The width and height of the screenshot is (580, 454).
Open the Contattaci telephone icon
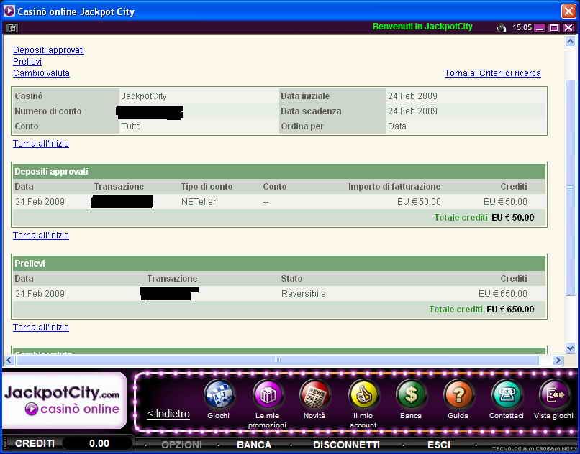[x=507, y=394]
